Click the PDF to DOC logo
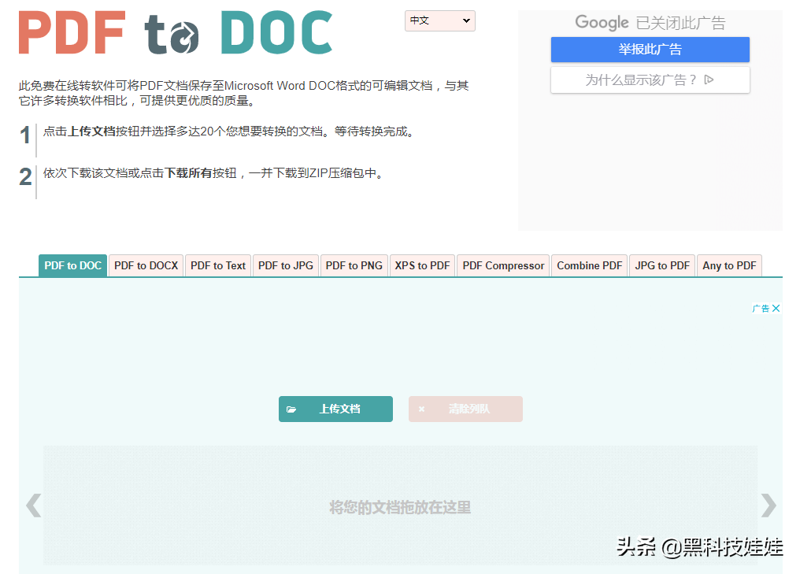Image resolution: width=800 pixels, height=574 pixels. pyautogui.click(x=176, y=32)
